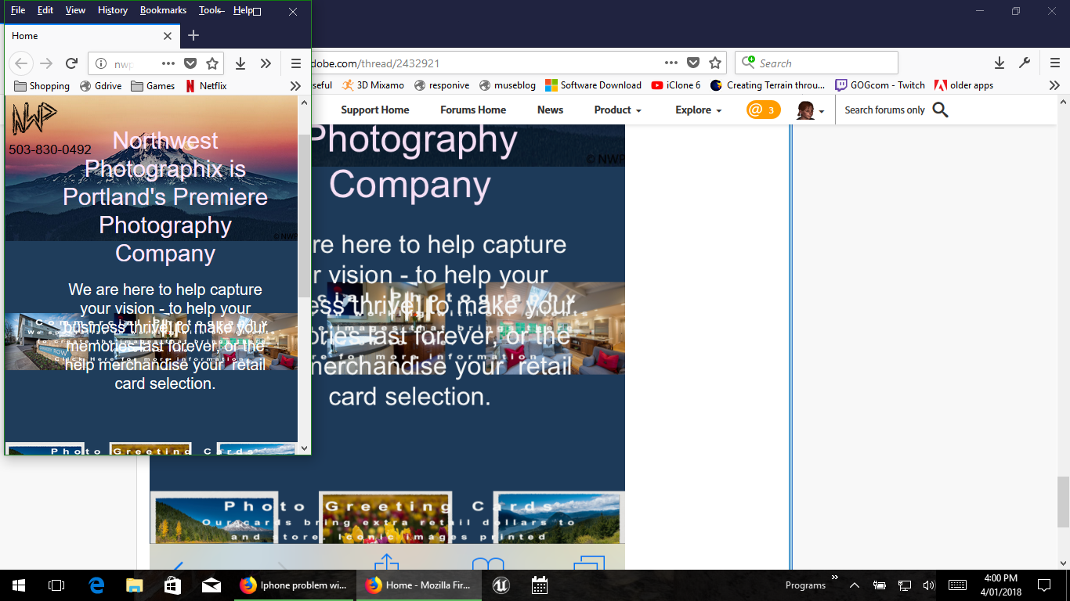Open the Gdrive bookmark
This screenshot has height=601, width=1070.
(x=101, y=86)
